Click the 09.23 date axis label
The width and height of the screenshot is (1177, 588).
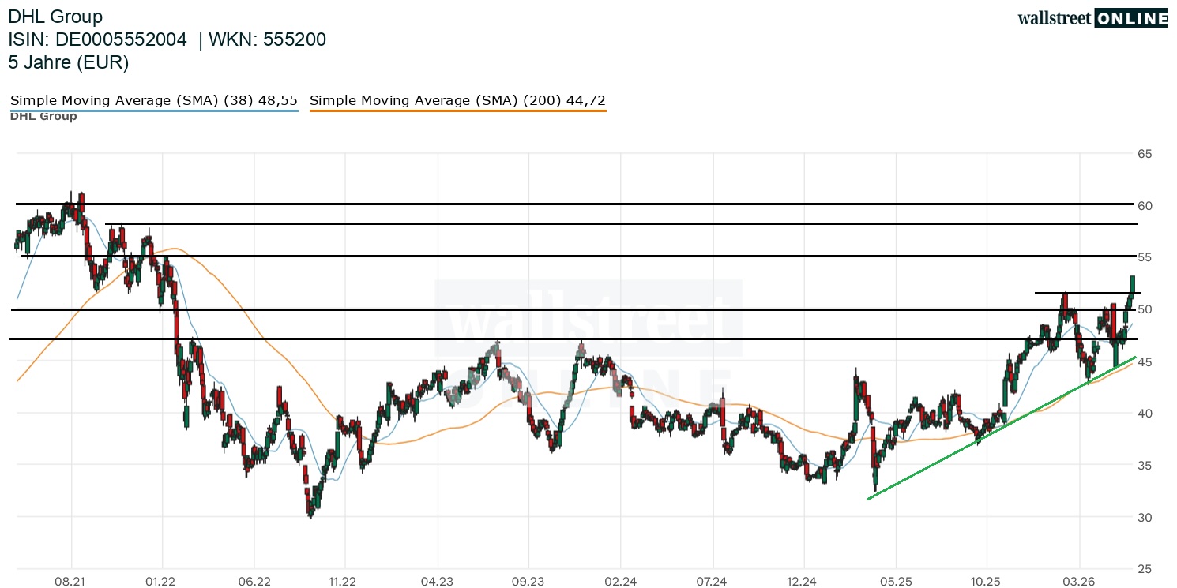click(x=528, y=581)
